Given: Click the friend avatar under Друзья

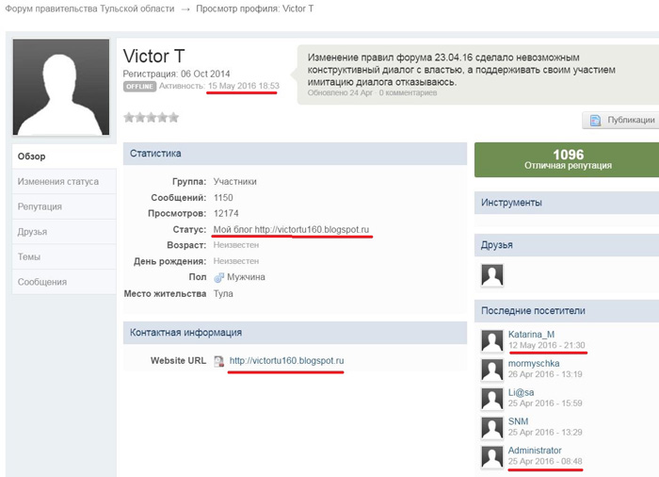Looking at the screenshot, I should click(x=491, y=274).
